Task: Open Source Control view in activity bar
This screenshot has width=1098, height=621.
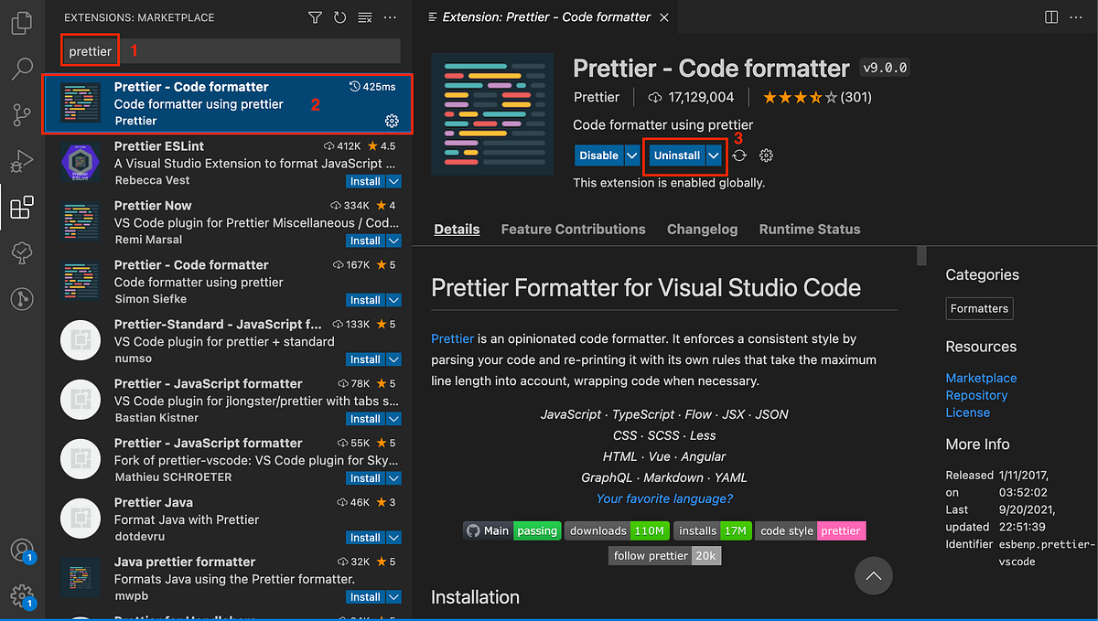Action: (x=21, y=115)
